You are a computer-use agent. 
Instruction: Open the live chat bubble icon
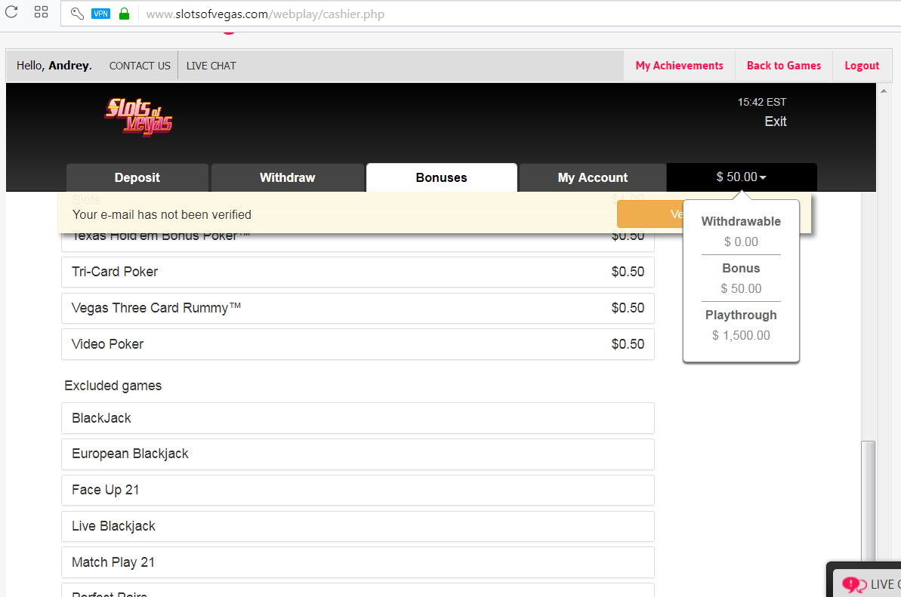coord(854,585)
